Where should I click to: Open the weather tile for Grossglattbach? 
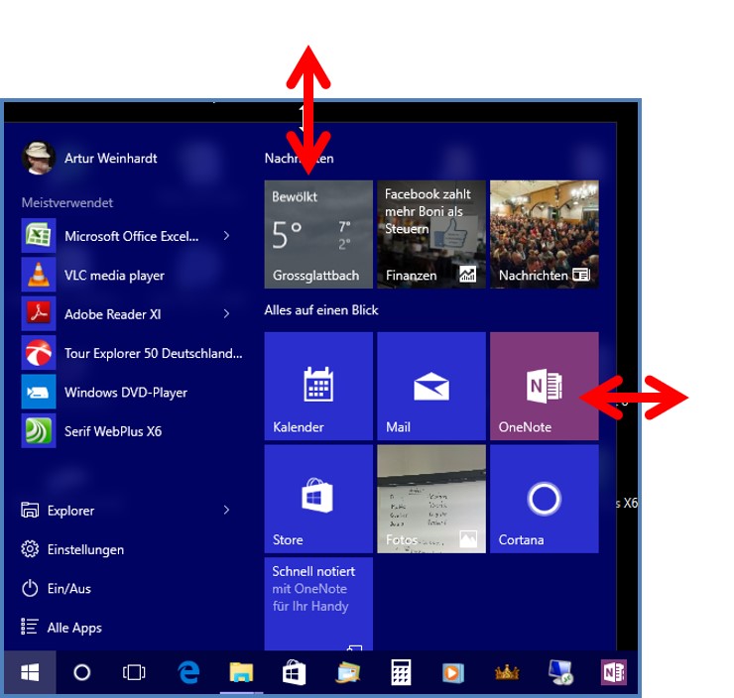318,234
